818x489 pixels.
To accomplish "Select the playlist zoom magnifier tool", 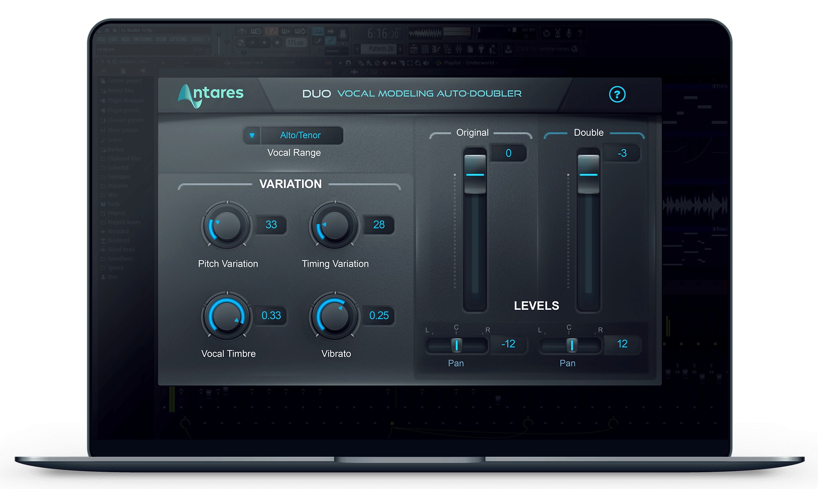I will click(418, 63).
